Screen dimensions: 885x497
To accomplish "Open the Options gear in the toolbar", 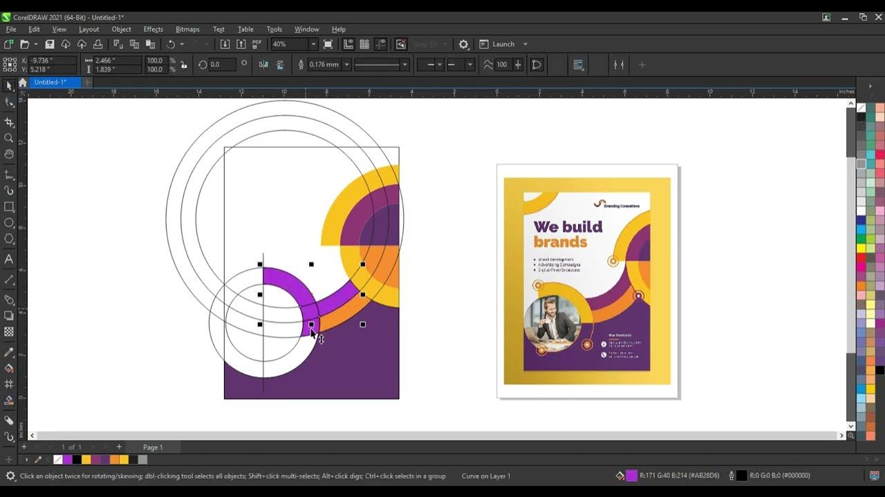I will (463, 44).
